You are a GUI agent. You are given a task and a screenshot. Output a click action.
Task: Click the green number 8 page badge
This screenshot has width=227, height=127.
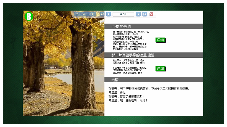(x=29, y=16)
